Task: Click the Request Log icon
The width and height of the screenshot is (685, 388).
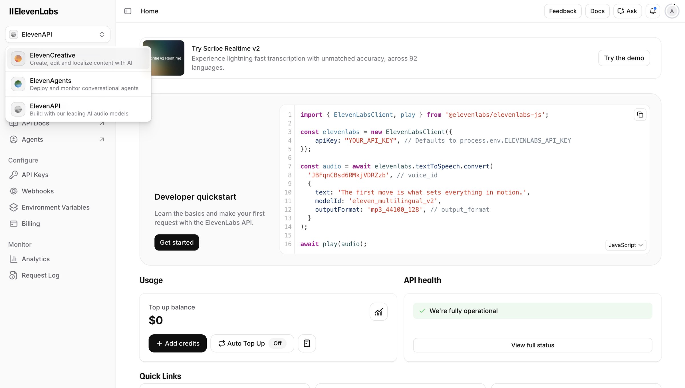Action: coord(13,275)
